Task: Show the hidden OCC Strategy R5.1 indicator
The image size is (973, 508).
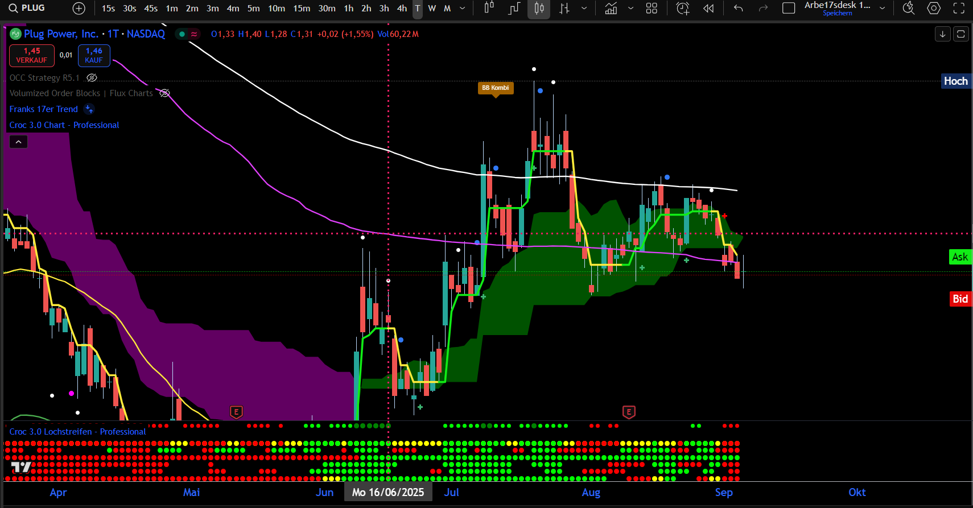Action: tap(92, 78)
